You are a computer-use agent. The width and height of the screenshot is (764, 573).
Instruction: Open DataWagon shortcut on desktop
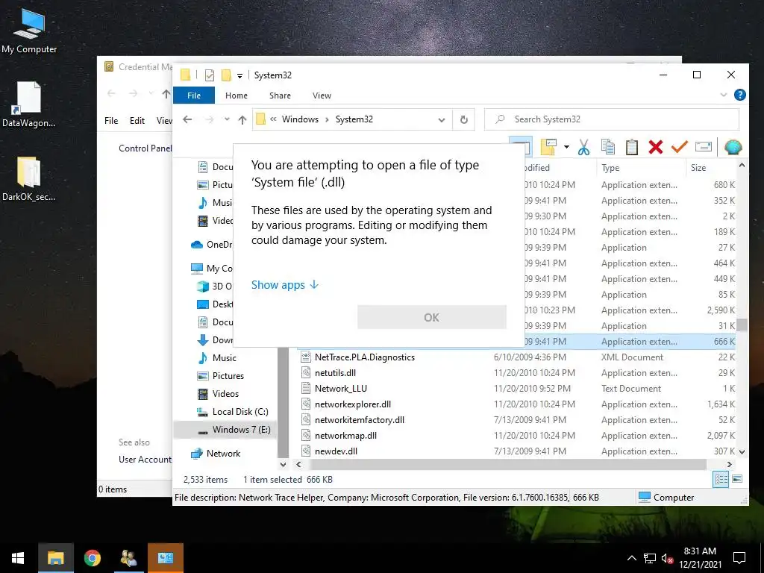[x=29, y=104]
